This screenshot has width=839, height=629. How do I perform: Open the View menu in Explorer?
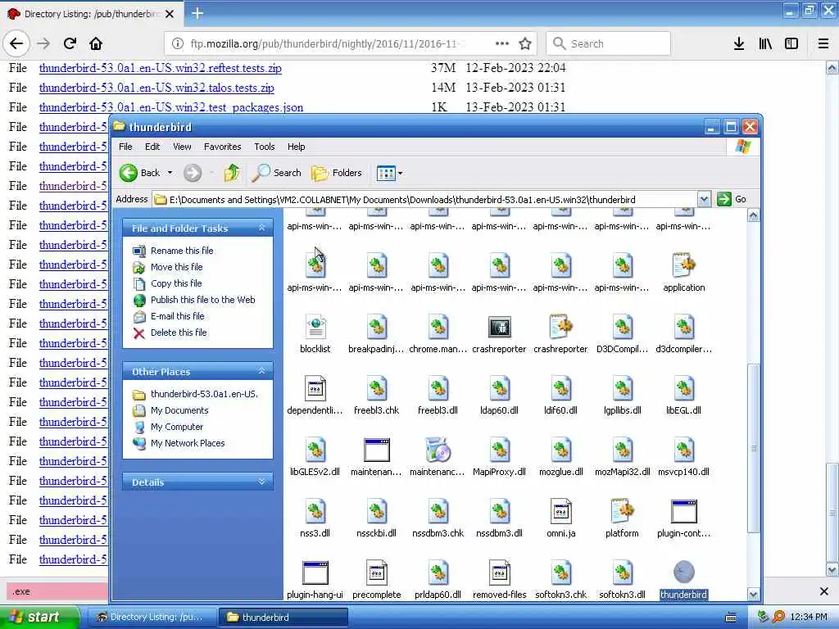(182, 147)
